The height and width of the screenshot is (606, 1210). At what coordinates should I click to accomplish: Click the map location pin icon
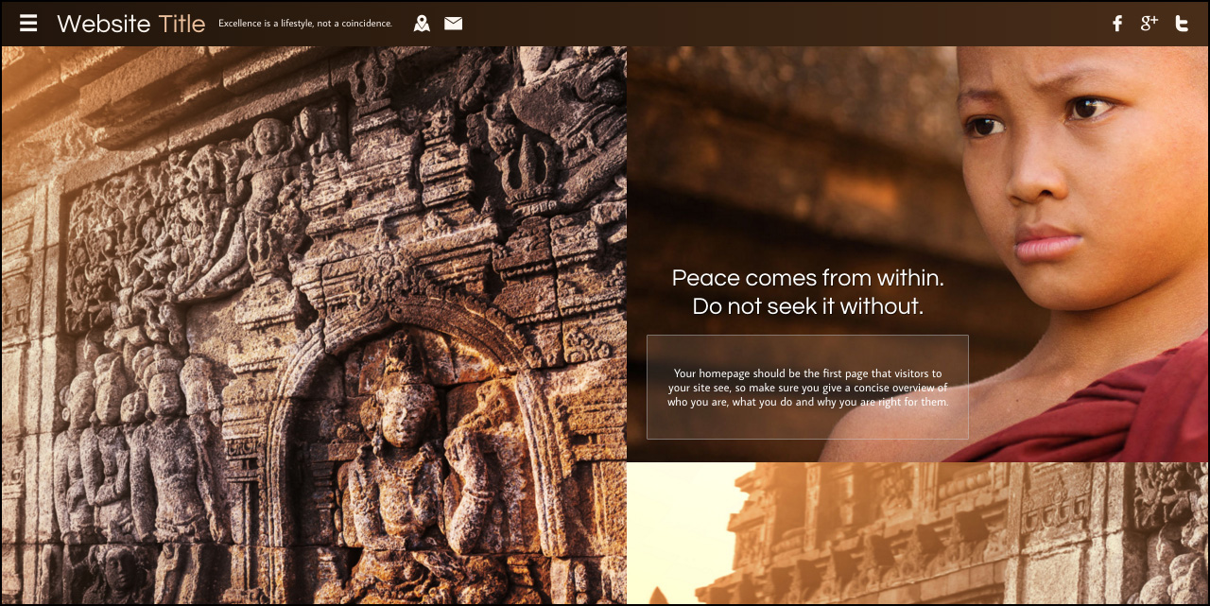click(422, 24)
